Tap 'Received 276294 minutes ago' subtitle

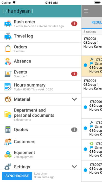[x=44, y=26]
